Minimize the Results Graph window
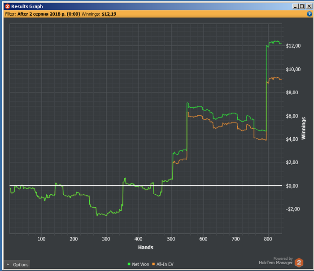The image size is (314, 271). (295, 6)
